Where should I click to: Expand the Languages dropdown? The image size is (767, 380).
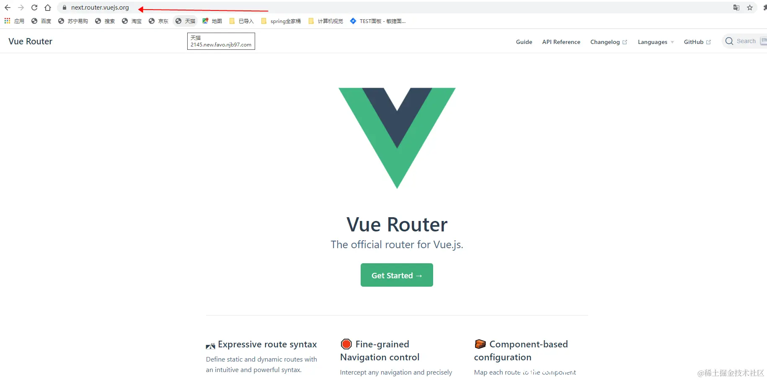(656, 42)
